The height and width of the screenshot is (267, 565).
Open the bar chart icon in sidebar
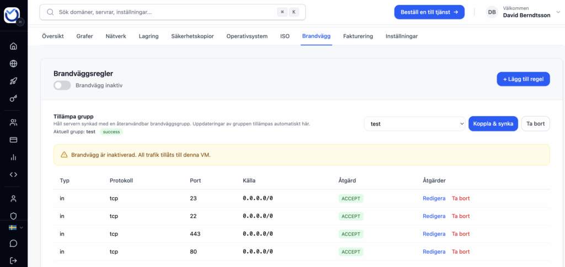pyautogui.click(x=14, y=157)
